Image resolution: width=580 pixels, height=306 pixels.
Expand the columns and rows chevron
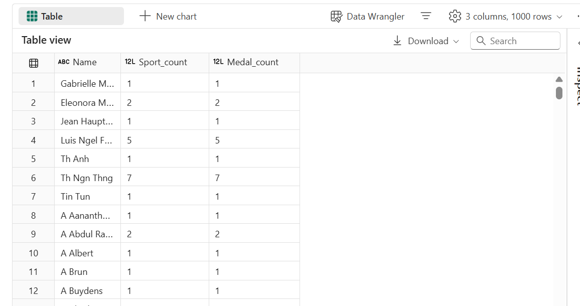[560, 17]
